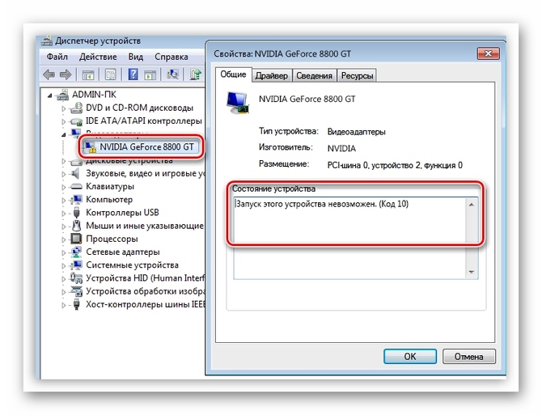Click the HID device icon for Устройства HID
Image resolution: width=542 pixels, height=415 pixels.
76,278
